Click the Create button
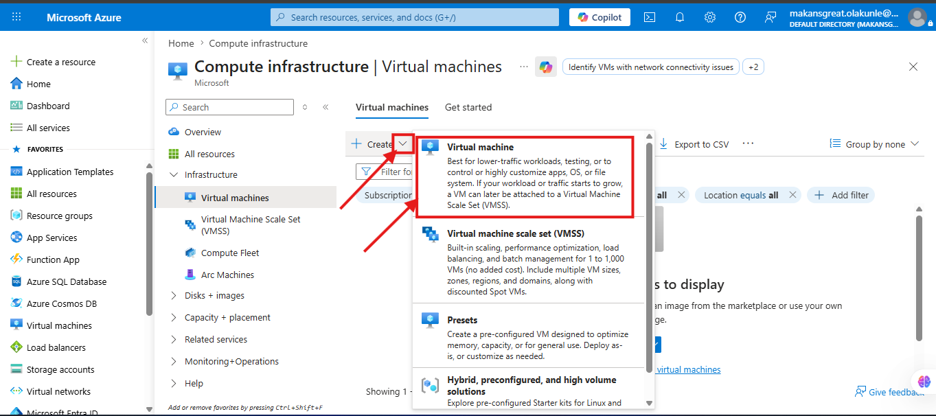 pos(372,144)
